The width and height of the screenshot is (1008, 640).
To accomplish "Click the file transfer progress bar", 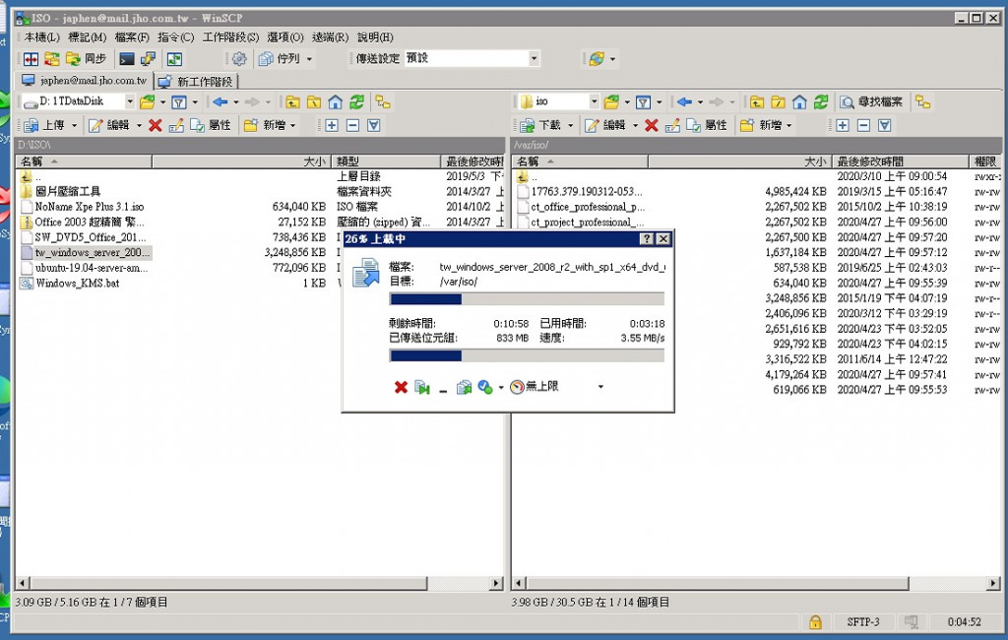I will tap(527, 299).
